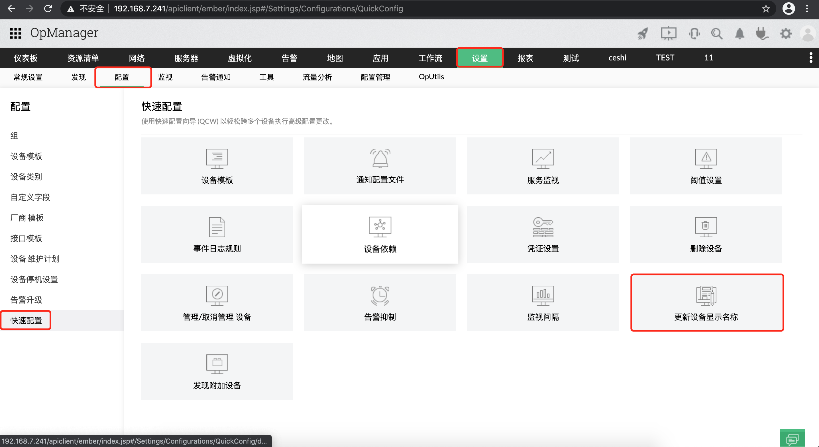This screenshot has height=447, width=819.
Task: Open the 阈值设置 warning card
Action: tap(706, 166)
